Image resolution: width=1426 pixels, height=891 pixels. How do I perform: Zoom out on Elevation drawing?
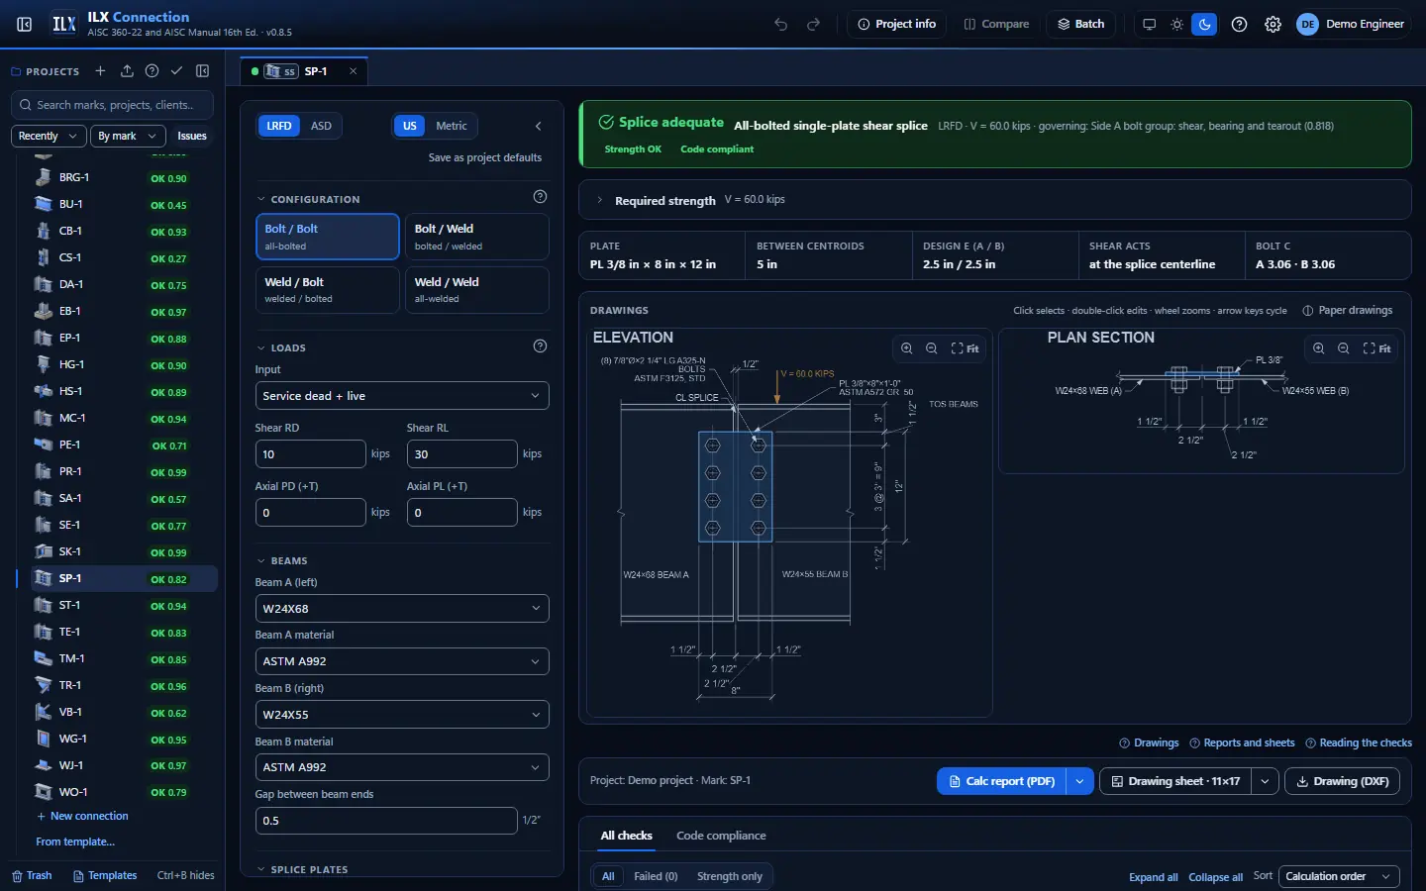932,348
